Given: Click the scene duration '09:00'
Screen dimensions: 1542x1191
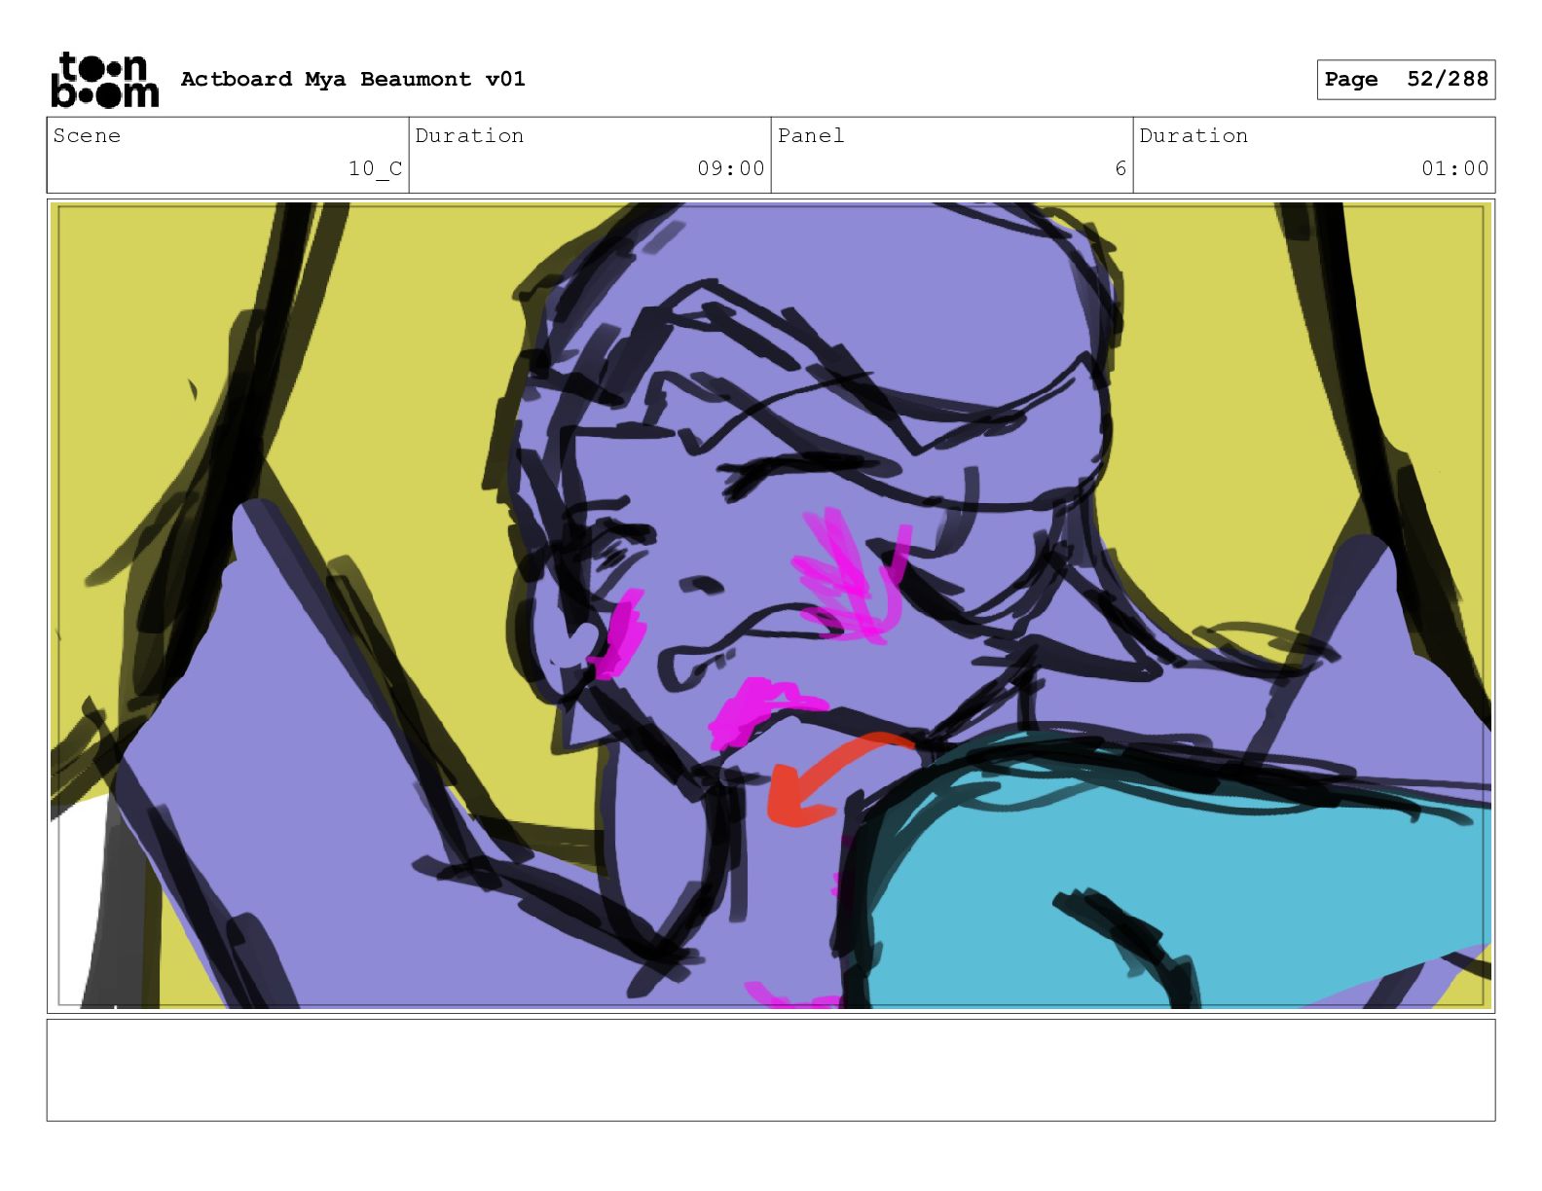Looking at the screenshot, I should (x=730, y=168).
